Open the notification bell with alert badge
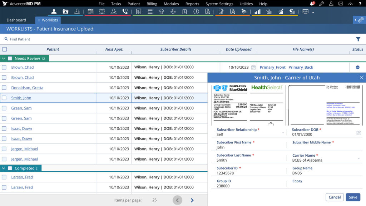The image size is (366, 206). point(312,4)
